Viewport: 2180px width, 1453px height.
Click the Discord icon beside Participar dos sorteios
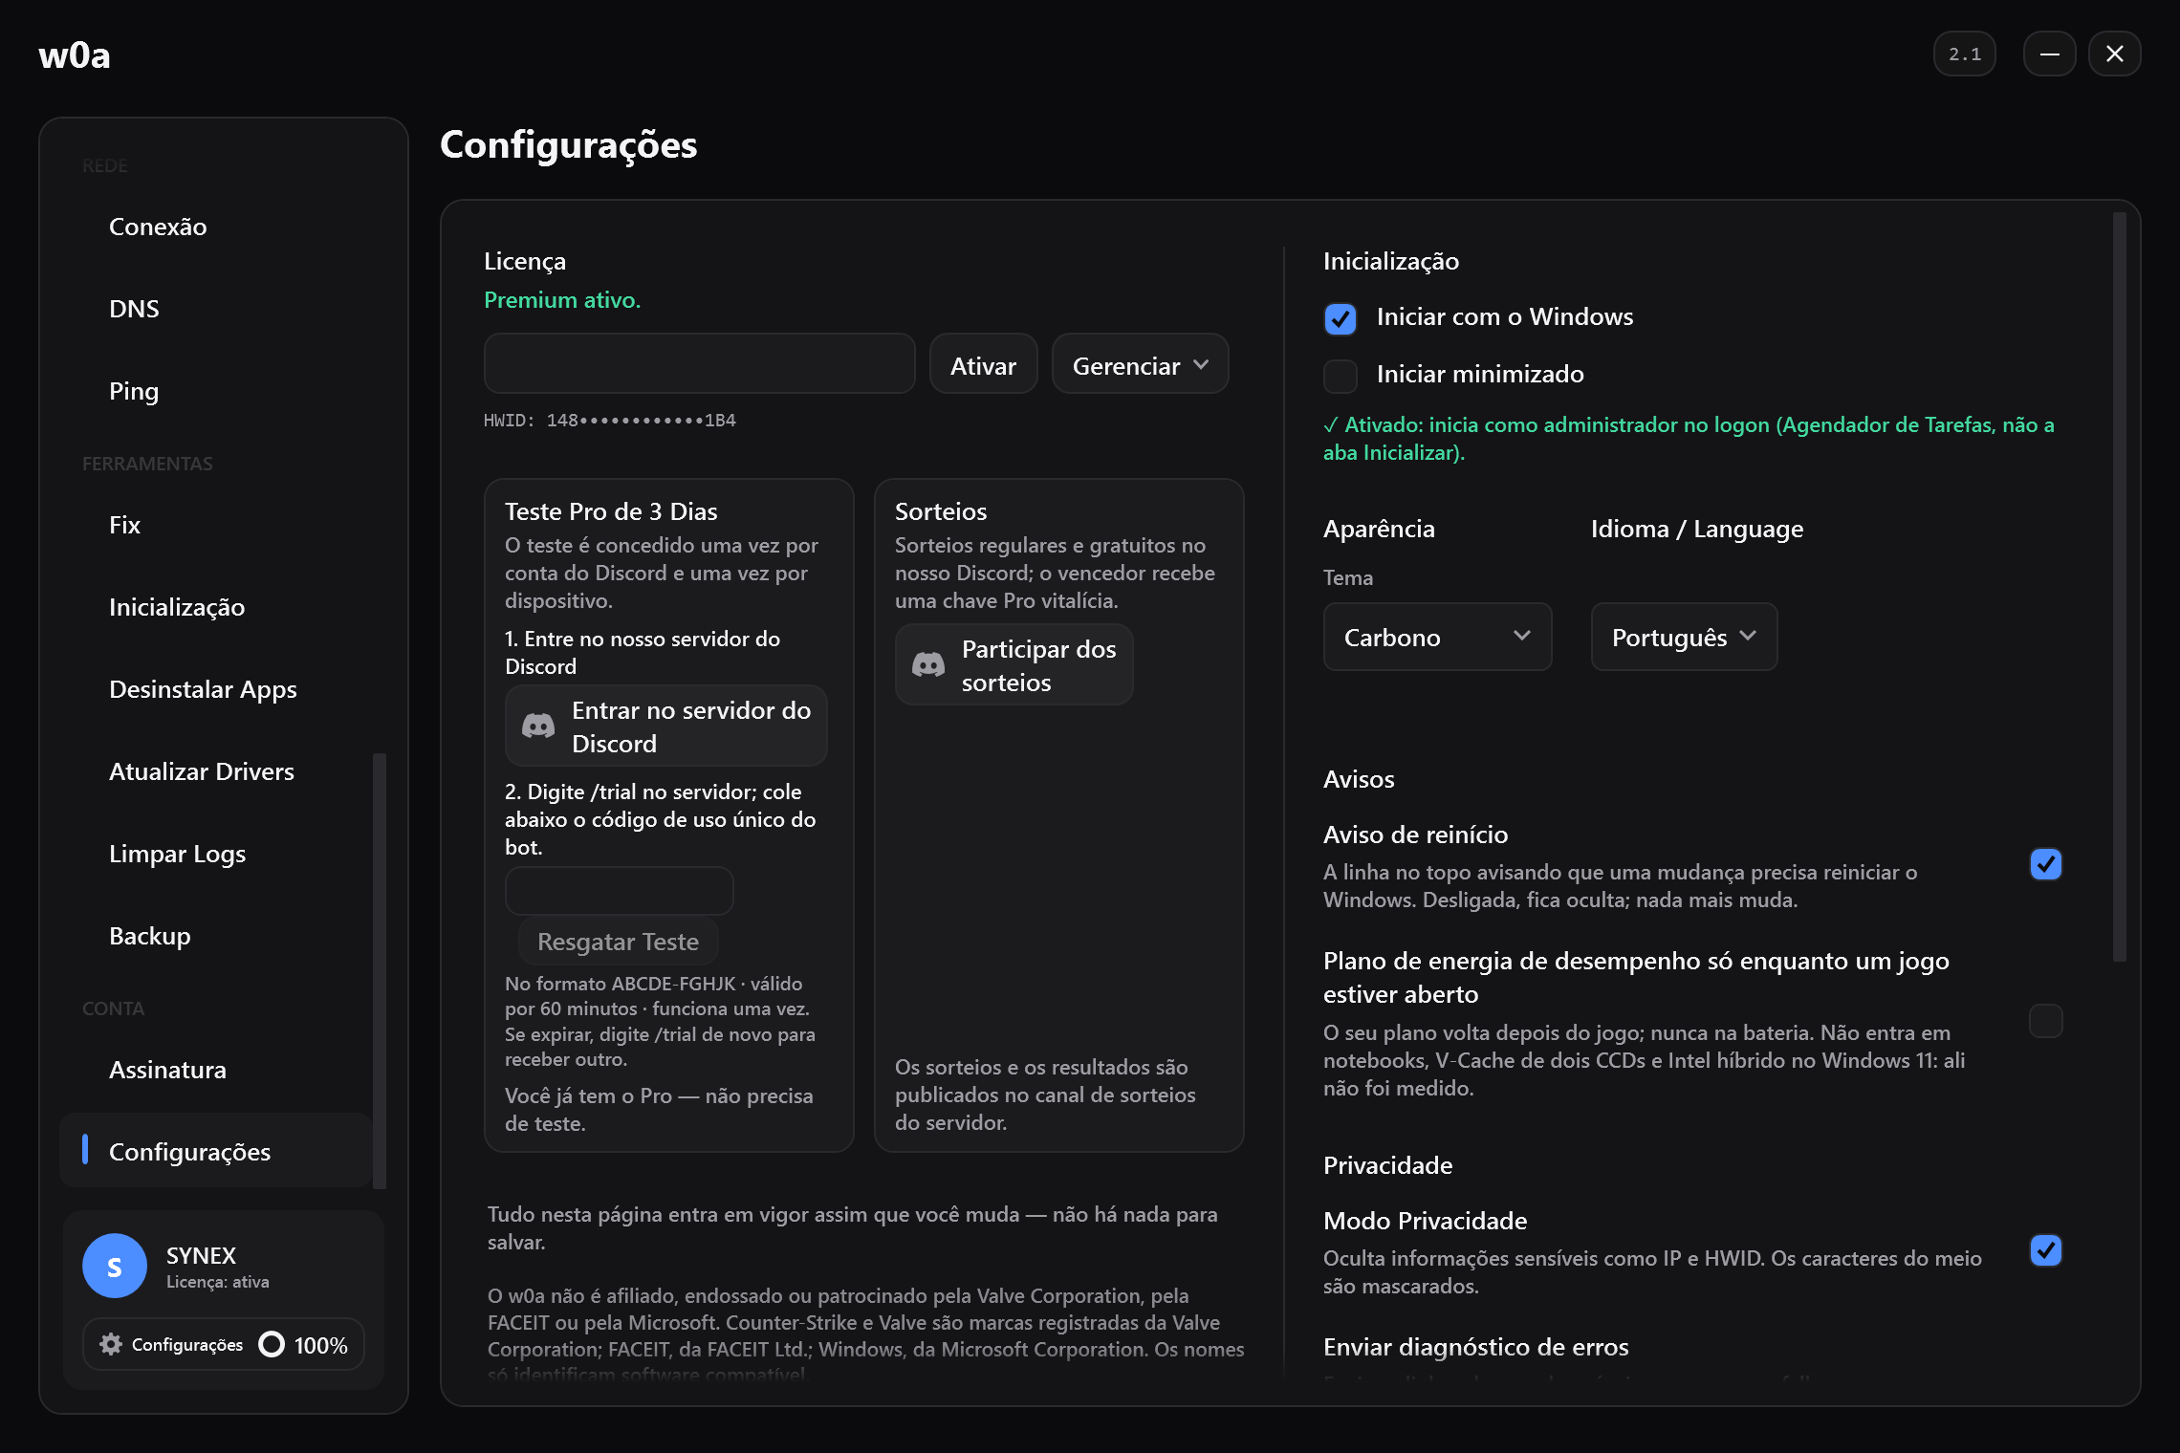(928, 665)
